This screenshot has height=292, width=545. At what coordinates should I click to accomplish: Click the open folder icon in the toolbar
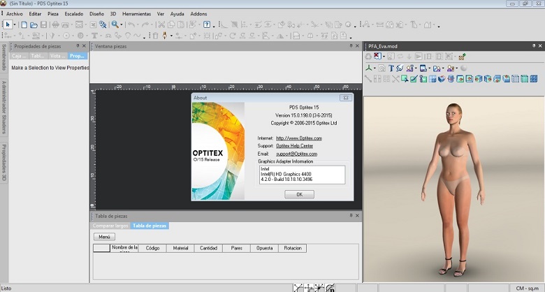point(34,24)
